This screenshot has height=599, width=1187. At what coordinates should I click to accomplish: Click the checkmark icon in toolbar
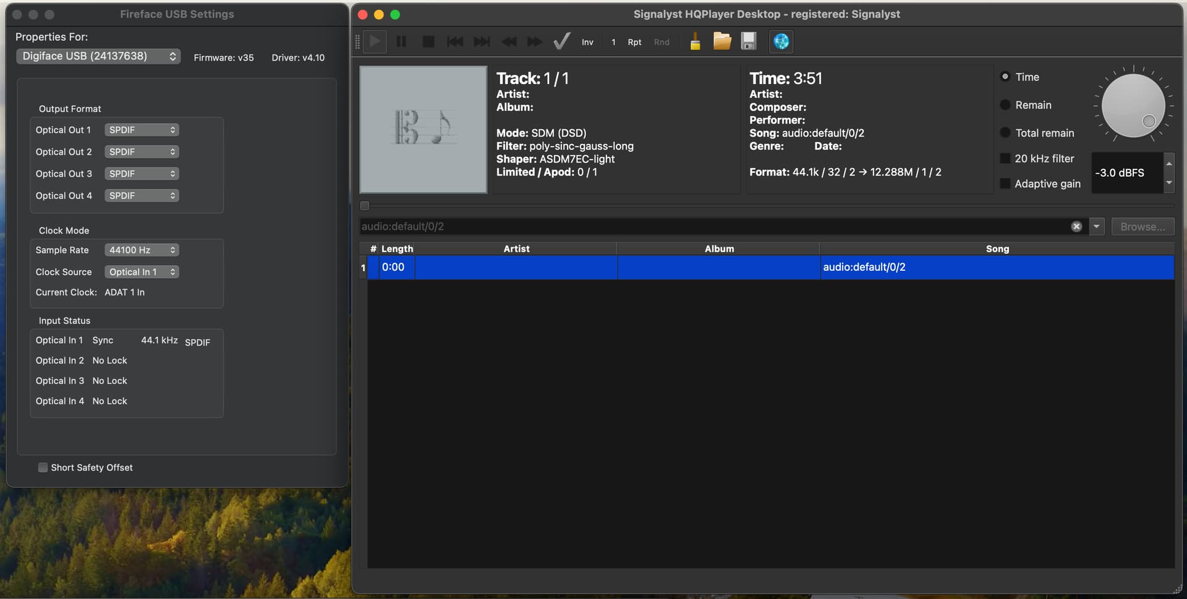[561, 41]
